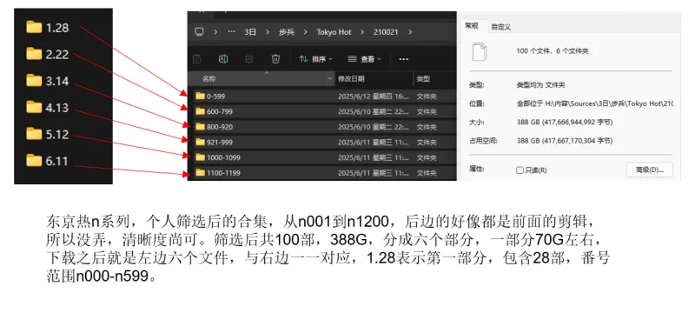Open the 排序 sort dropdown
This screenshot has height=313, width=695.
(x=315, y=59)
